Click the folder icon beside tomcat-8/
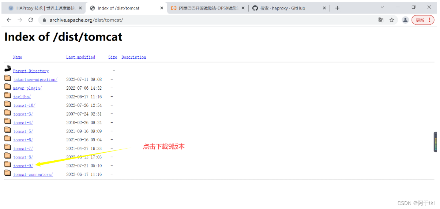 coord(7,156)
